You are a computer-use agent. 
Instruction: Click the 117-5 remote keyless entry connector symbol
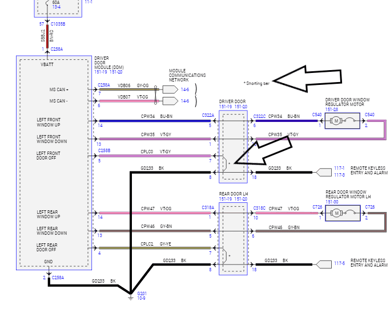[324, 264]
